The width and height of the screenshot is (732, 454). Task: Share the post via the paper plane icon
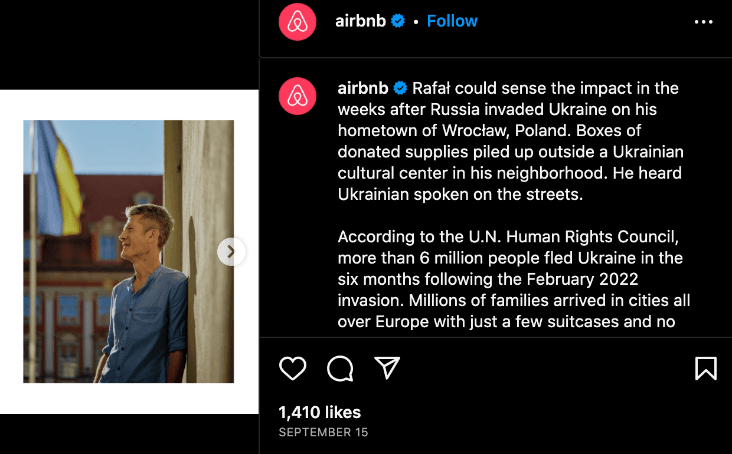pos(387,368)
